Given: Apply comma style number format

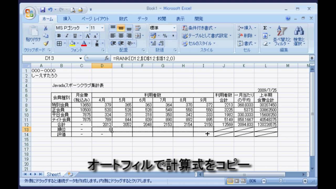Looking at the screenshot, I should pos(173,36).
